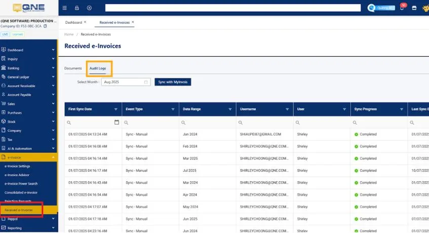Open filter dropdown on Event Type column
The height and width of the screenshot is (233, 429).
tap(173, 109)
